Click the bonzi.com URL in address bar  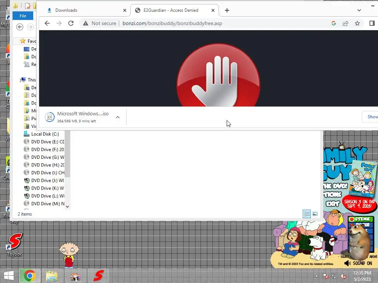coord(172,23)
